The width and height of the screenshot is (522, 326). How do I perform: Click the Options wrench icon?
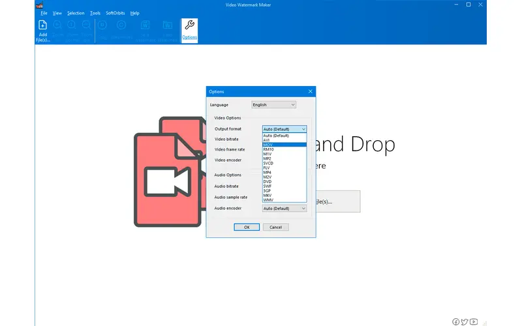(189, 27)
